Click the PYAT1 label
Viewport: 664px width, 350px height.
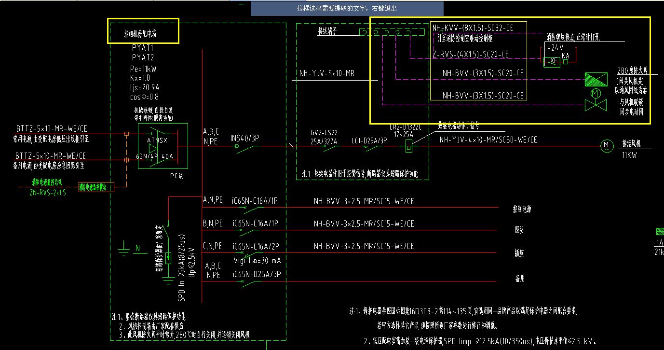point(143,48)
